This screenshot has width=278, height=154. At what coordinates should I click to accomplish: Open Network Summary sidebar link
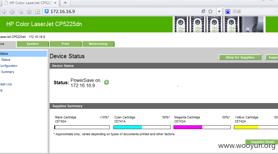click(x=7, y=72)
